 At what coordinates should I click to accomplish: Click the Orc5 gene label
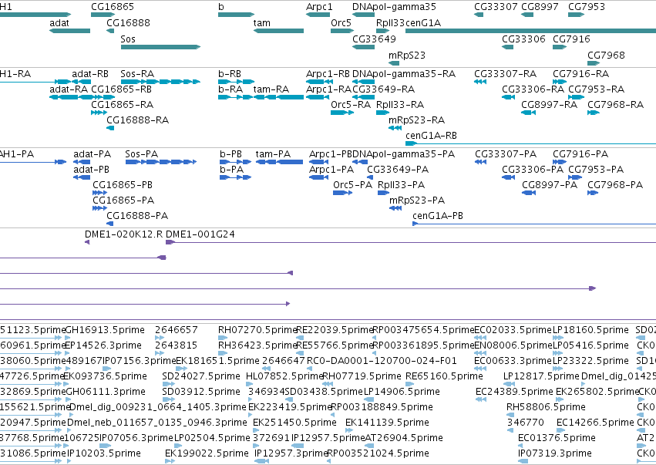[341, 23]
